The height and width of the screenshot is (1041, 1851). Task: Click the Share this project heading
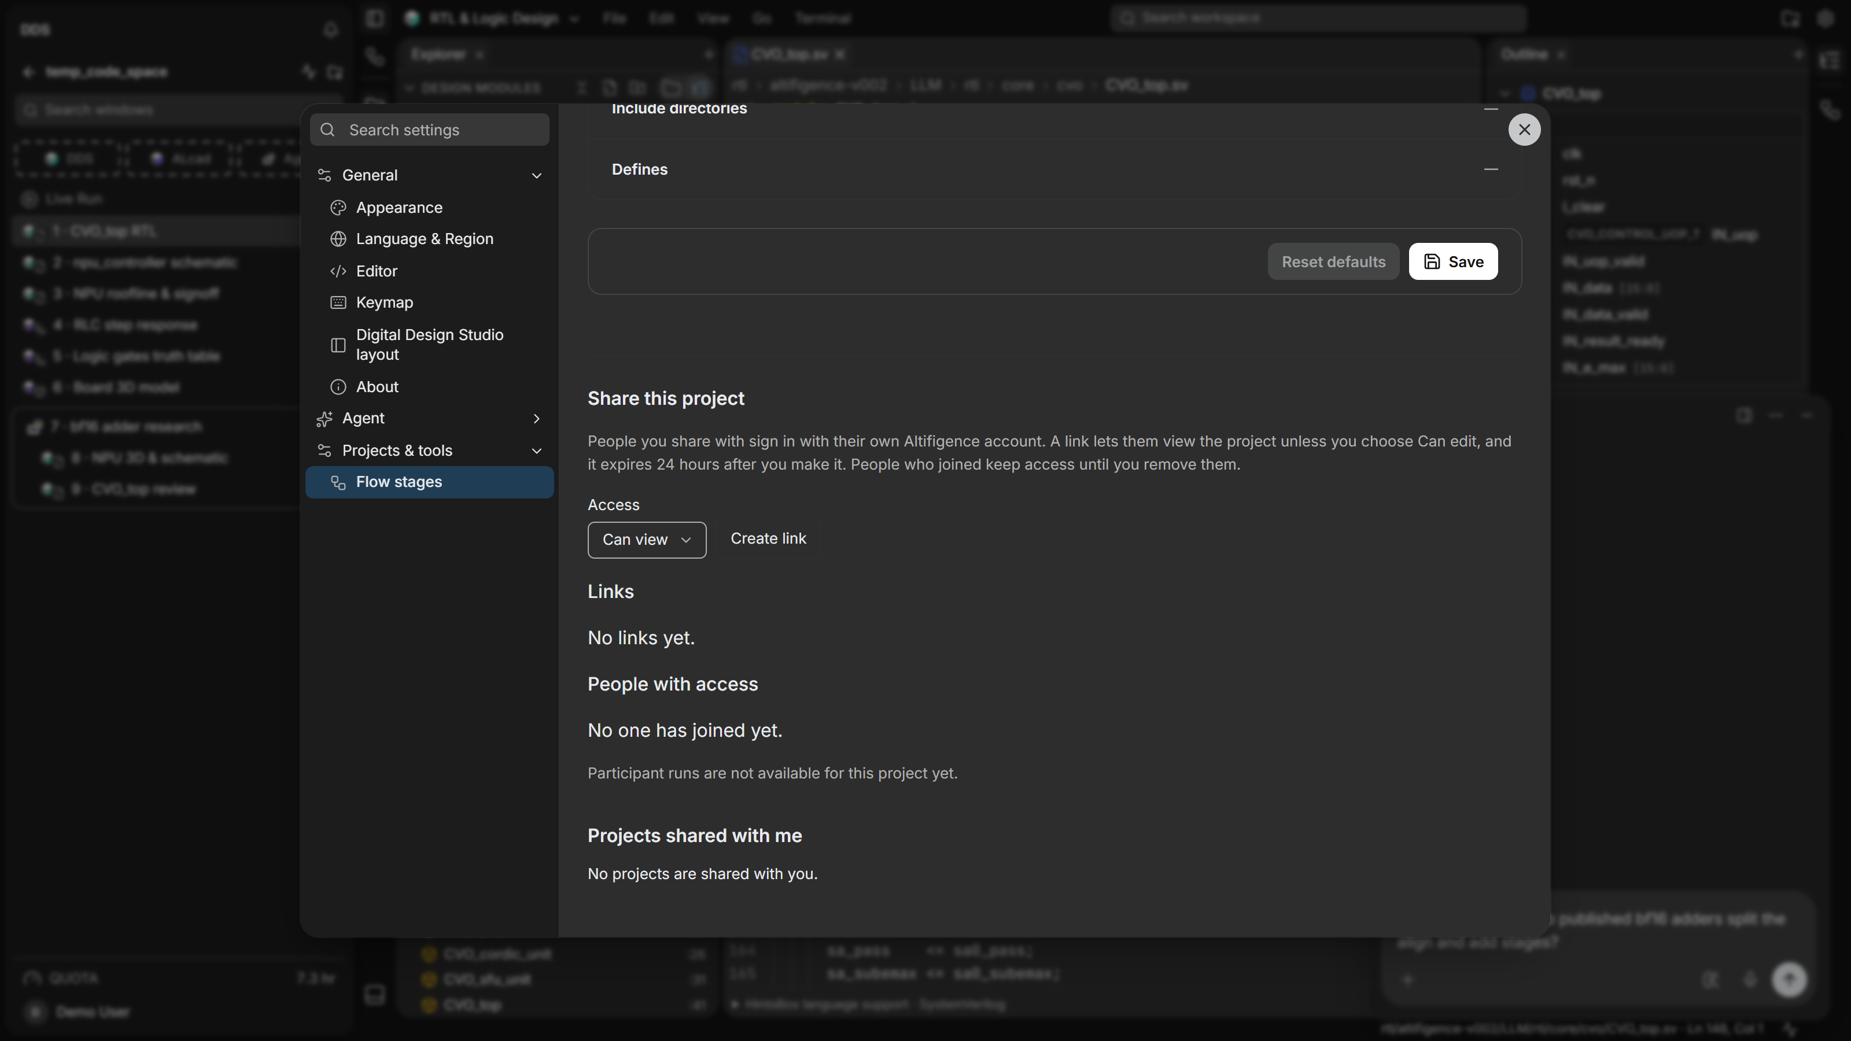[x=666, y=398]
